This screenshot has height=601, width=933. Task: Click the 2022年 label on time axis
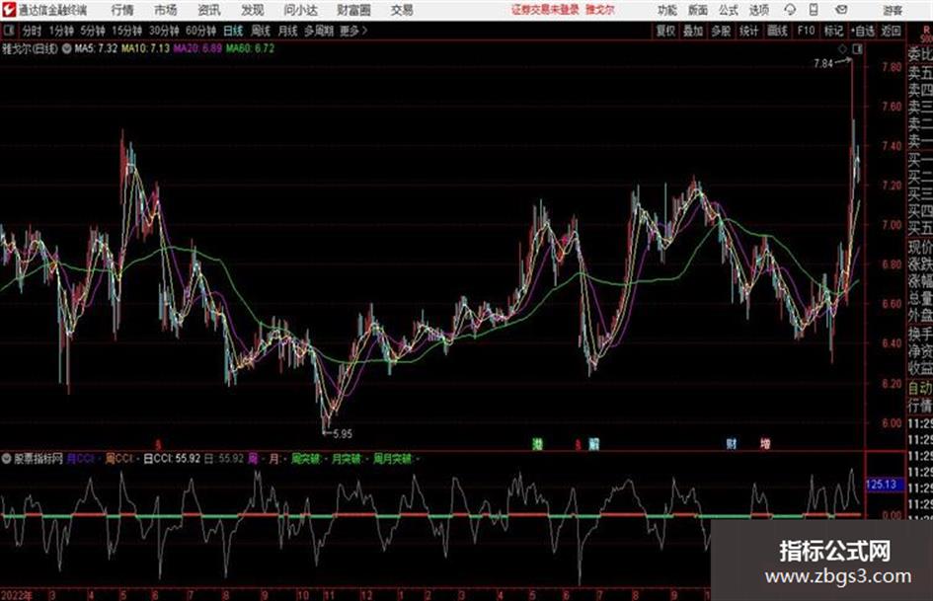point(16,594)
